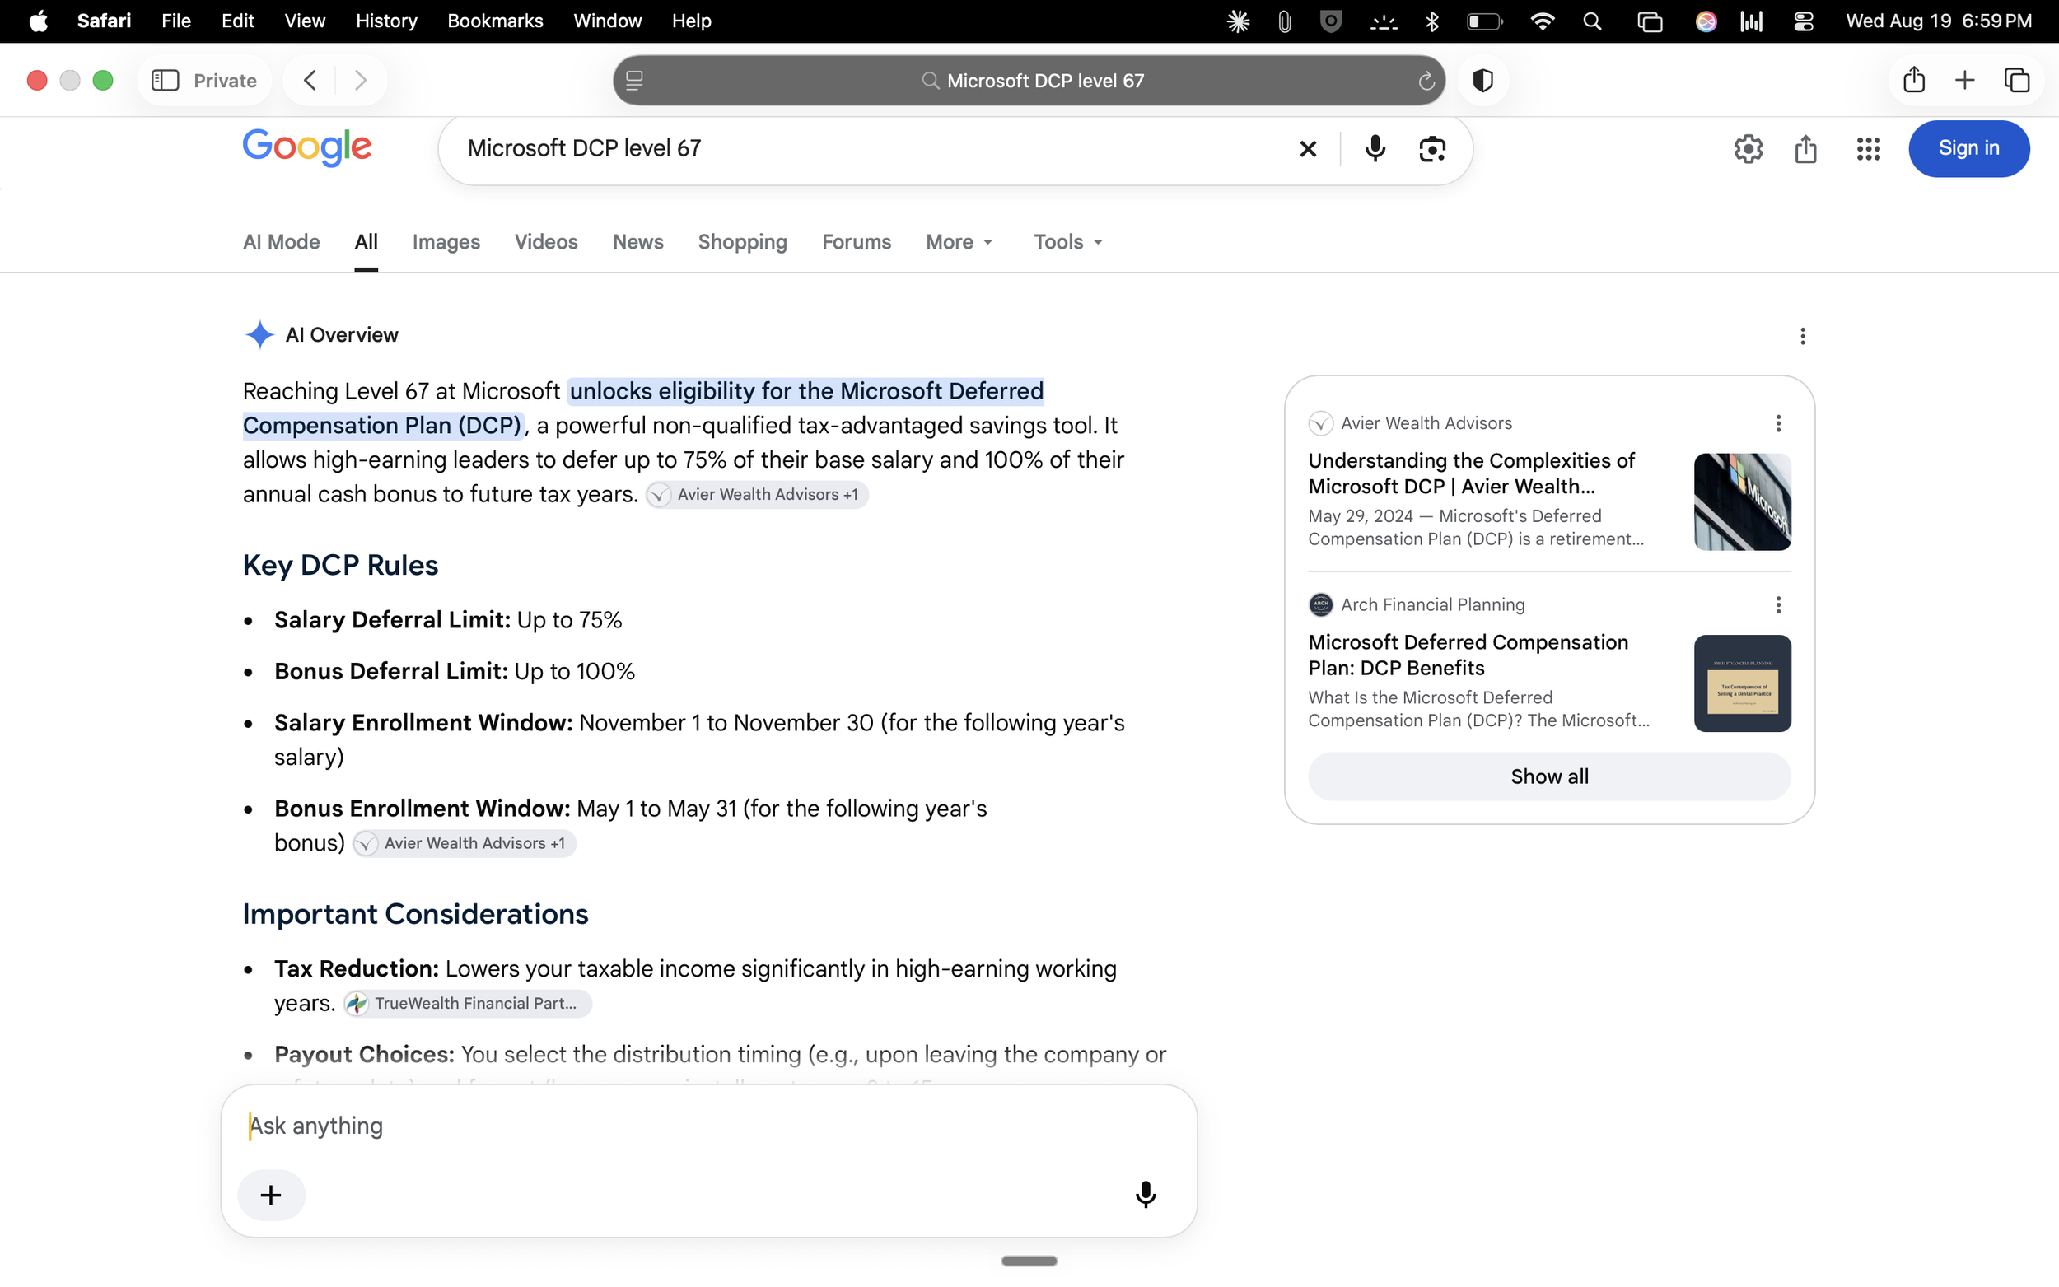Switch to AI Mode tab
This screenshot has width=2059, height=1287.
pyautogui.click(x=281, y=242)
